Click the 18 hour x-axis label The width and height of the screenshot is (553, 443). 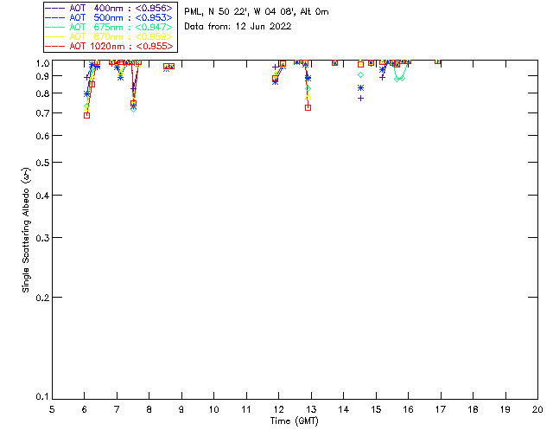click(x=473, y=409)
